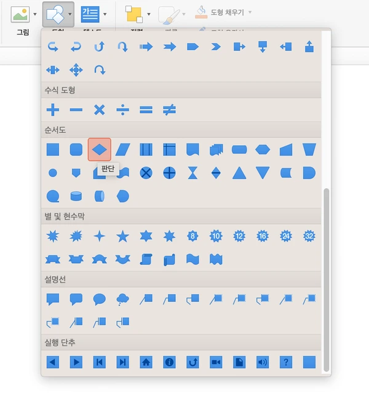
Task: Select the flowchart multidocument shape
Action: tap(216, 149)
